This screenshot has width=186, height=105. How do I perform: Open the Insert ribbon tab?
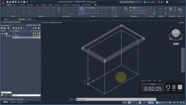(x=15, y=5)
